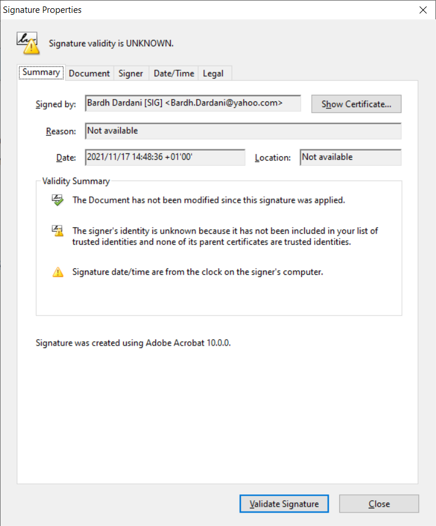The height and width of the screenshot is (526, 436).
Task: Open the Document tab
Action: [x=89, y=73]
